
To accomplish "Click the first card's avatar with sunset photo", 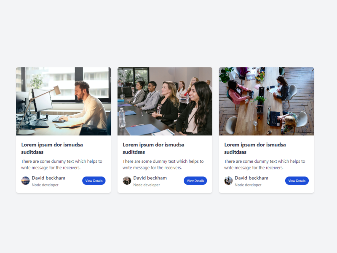I will click(x=25, y=181).
